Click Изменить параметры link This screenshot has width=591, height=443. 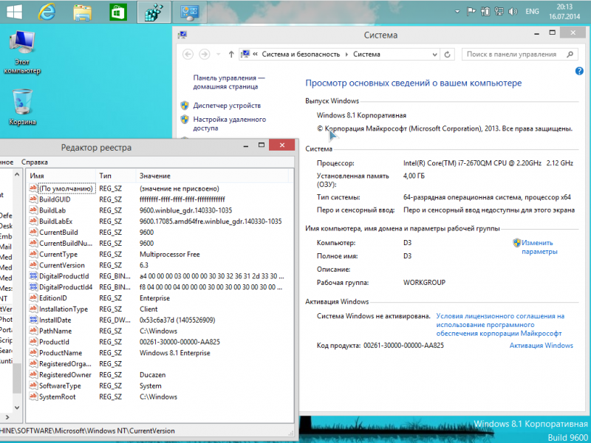pos(539,247)
